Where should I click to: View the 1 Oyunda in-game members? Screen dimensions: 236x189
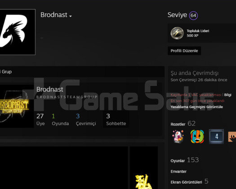click(x=60, y=120)
